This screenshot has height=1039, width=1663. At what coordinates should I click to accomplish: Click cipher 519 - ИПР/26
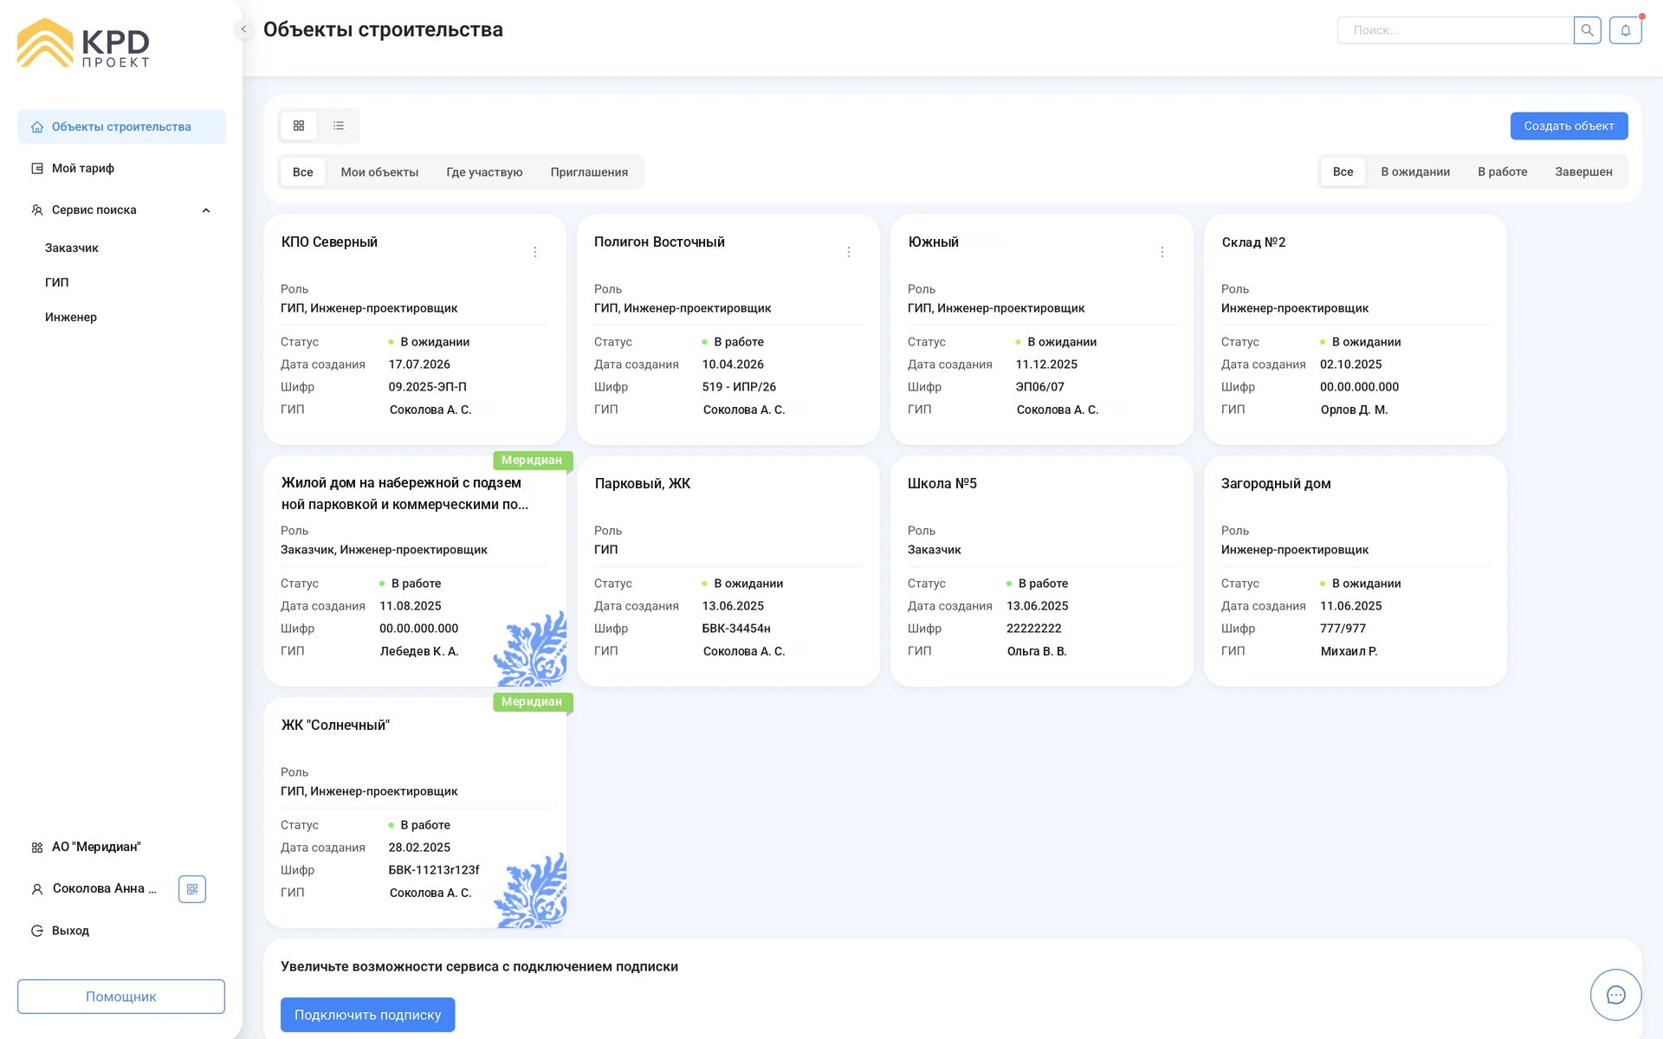point(739,387)
